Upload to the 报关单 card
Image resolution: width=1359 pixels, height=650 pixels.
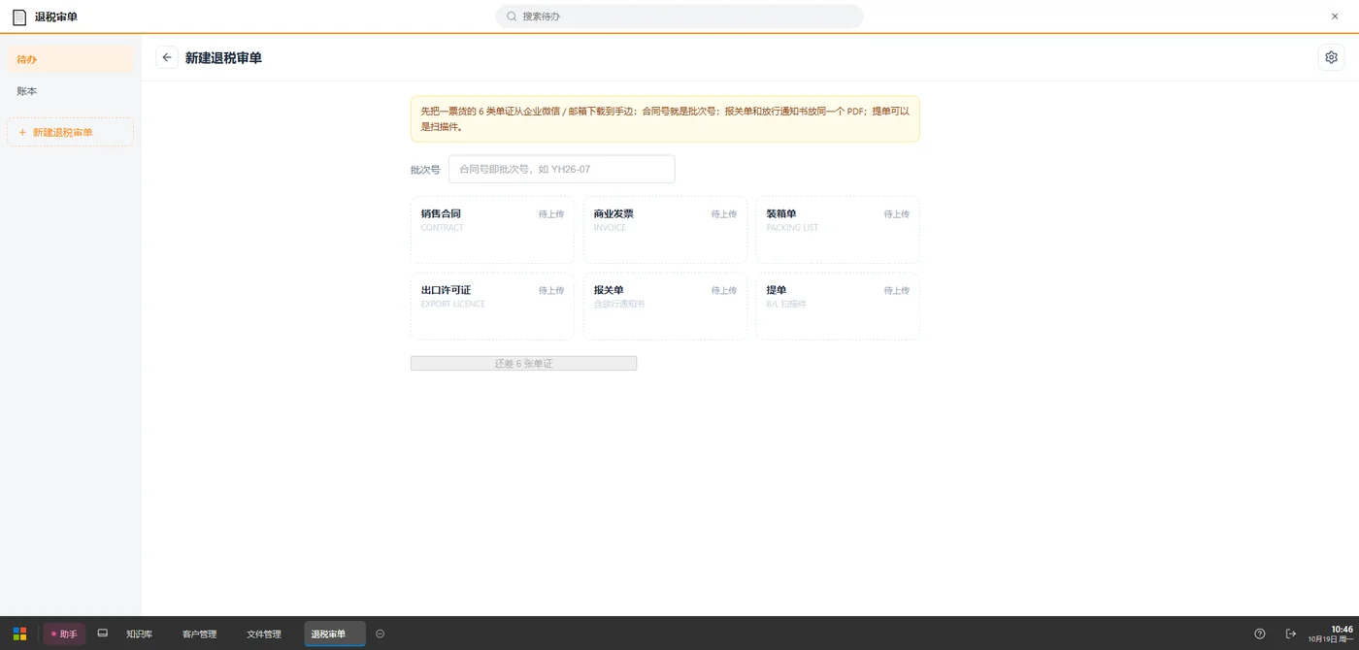click(x=665, y=307)
